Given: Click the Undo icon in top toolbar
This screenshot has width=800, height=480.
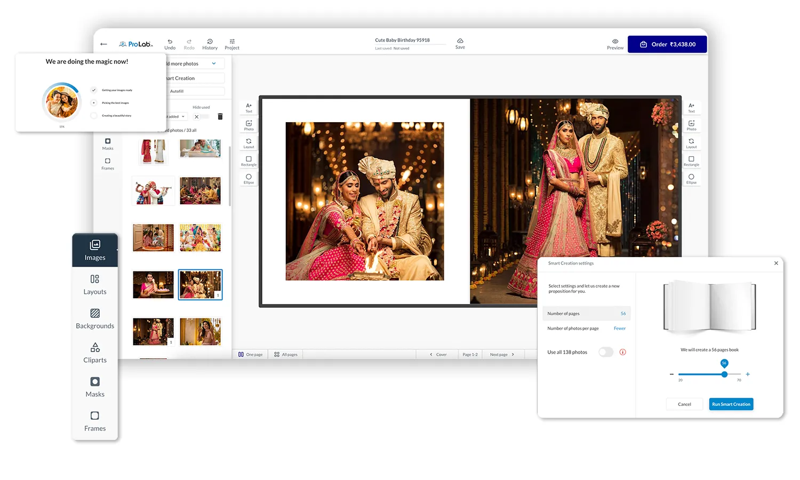Looking at the screenshot, I should tap(170, 42).
